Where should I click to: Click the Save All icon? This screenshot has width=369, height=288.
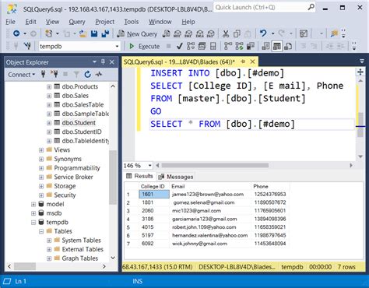click(x=105, y=33)
